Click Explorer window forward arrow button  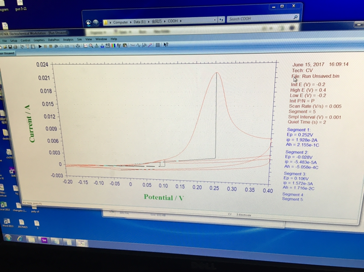pos(96,23)
